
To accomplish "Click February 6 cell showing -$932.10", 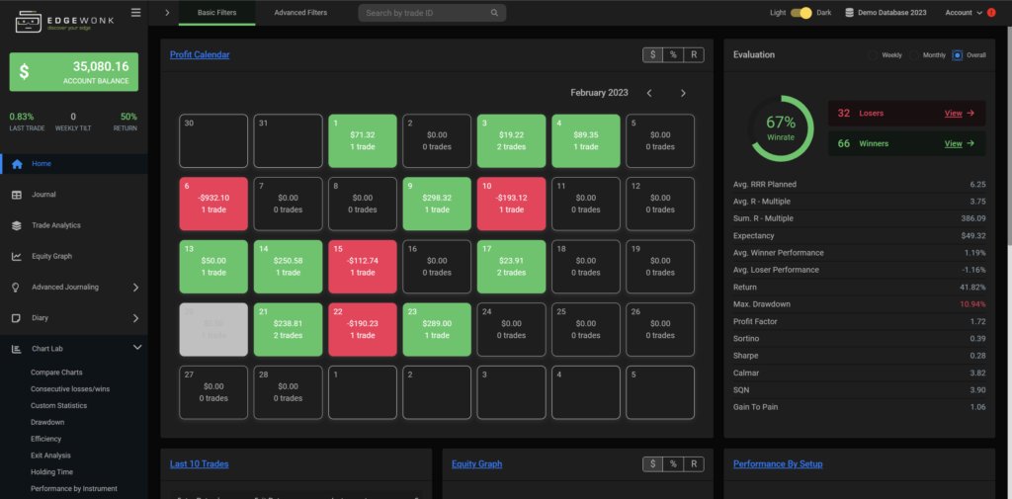I will point(213,204).
